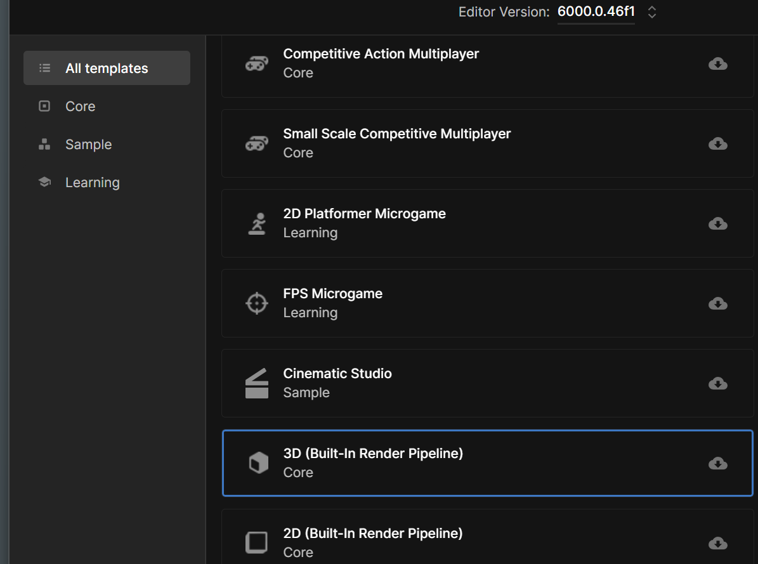Image resolution: width=758 pixels, height=564 pixels.
Task: Click the Sample blocks icon in sidebar
Action: [44, 144]
